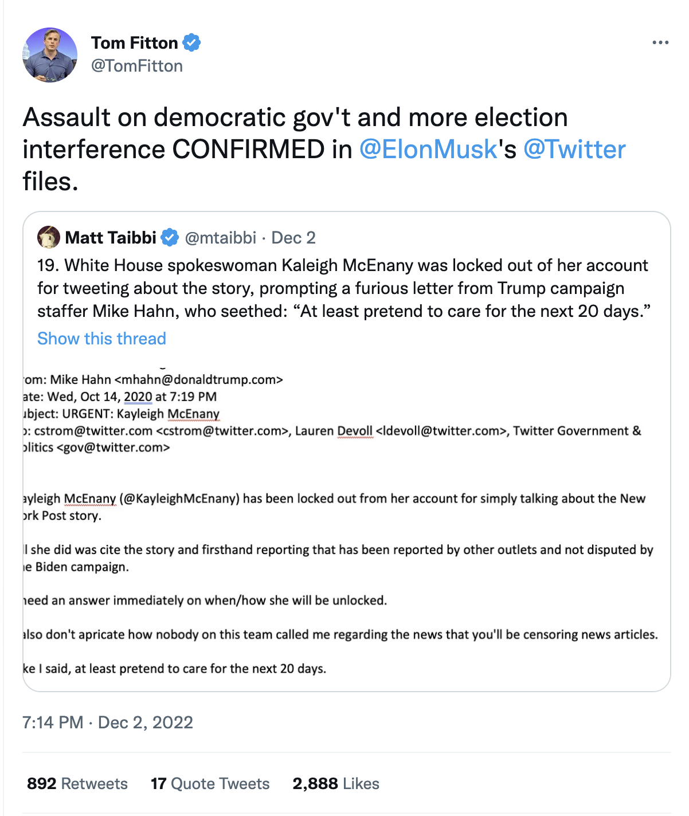Click the @mtaibbi handle

coord(221,237)
